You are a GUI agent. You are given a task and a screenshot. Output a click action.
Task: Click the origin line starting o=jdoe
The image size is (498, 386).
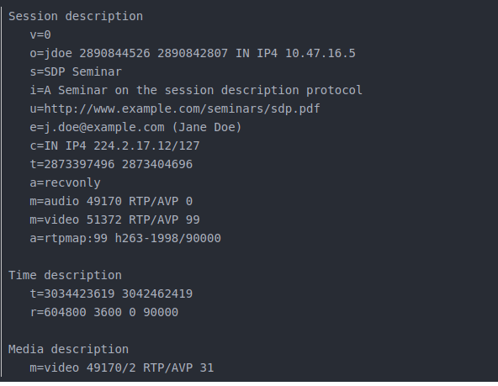(193, 53)
